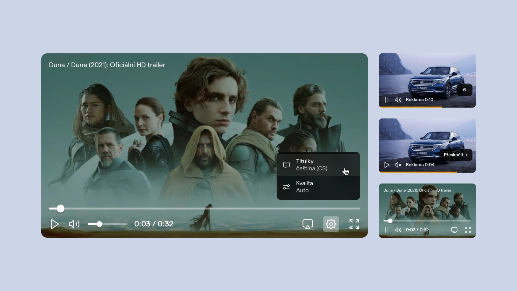The height and width of the screenshot is (291, 517).
Task: Close settings via the gear icon
Action: point(331,224)
